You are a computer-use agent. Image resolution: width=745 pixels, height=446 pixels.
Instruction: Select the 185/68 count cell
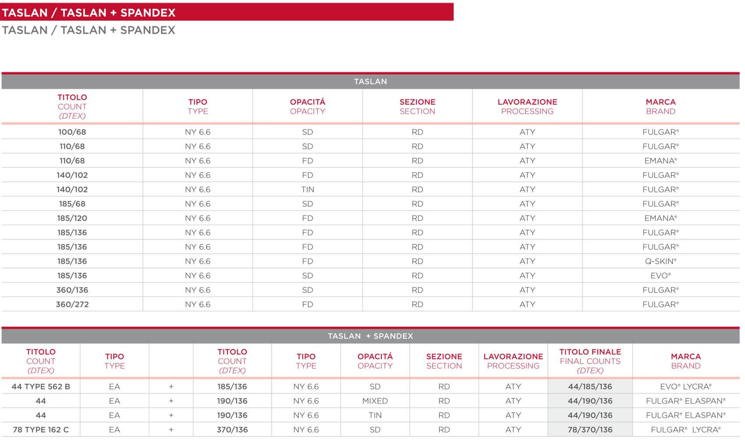tap(72, 204)
